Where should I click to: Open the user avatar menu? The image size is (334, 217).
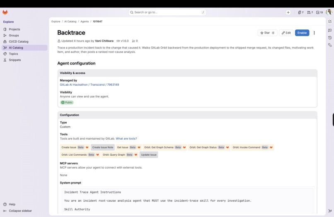pos(329,12)
